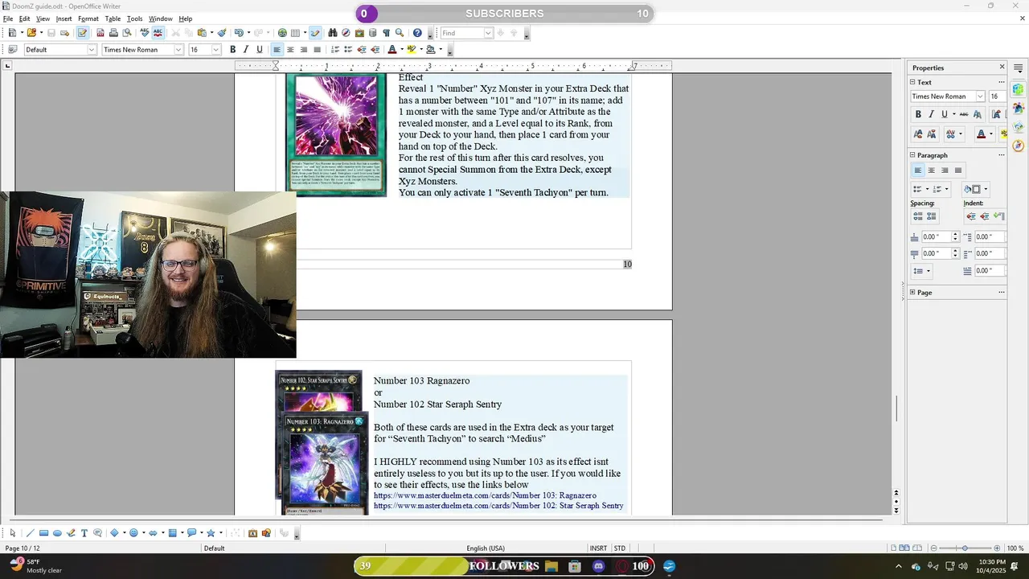Collapse the Text section in Properties
This screenshot has height=579, width=1029.
(x=912, y=82)
